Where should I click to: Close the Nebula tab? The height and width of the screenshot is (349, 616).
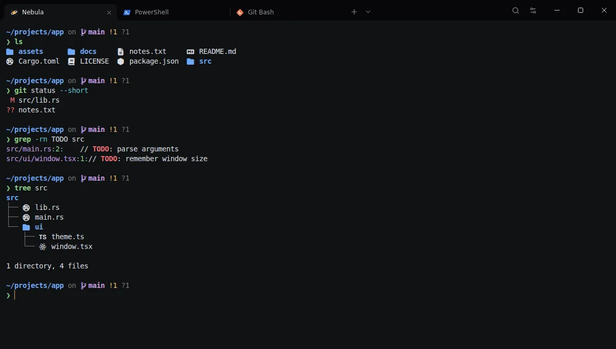coord(109,12)
